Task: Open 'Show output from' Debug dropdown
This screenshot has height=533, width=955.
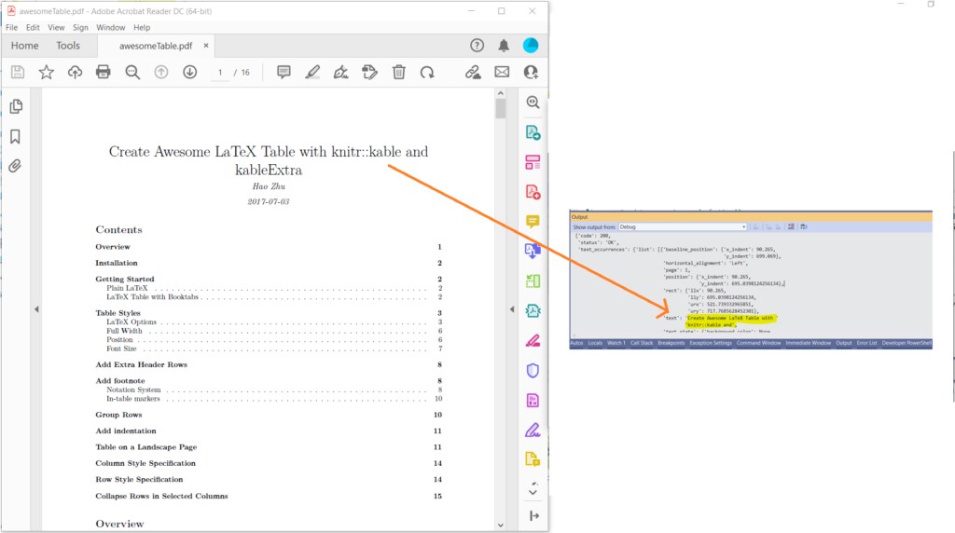Action: (x=683, y=226)
